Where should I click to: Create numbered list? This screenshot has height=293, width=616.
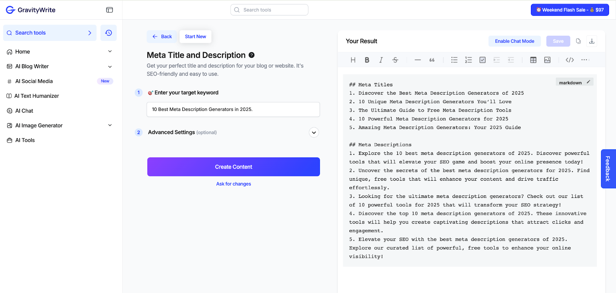tap(469, 60)
